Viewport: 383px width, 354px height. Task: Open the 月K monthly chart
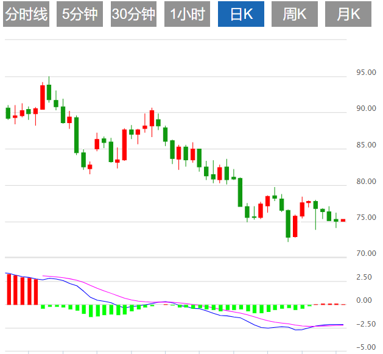click(x=348, y=15)
